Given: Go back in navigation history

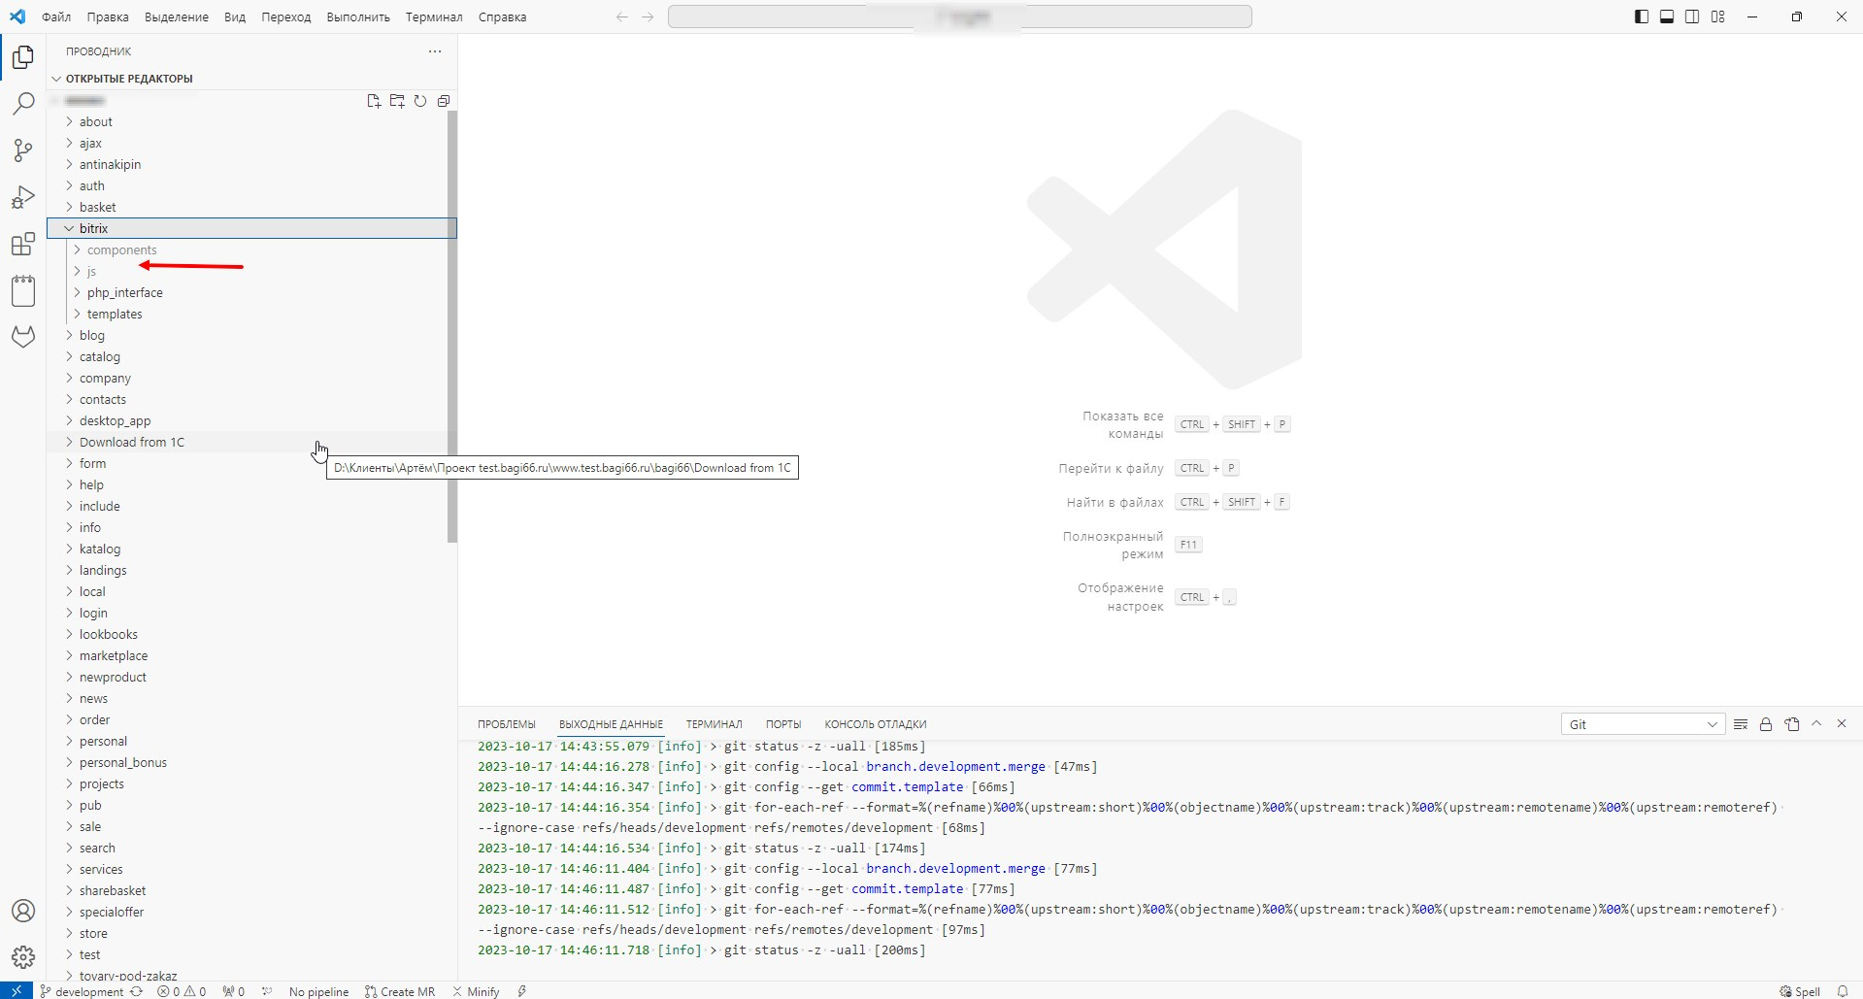Looking at the screenshot, I should pyautogui.click(x=622, y=17).
